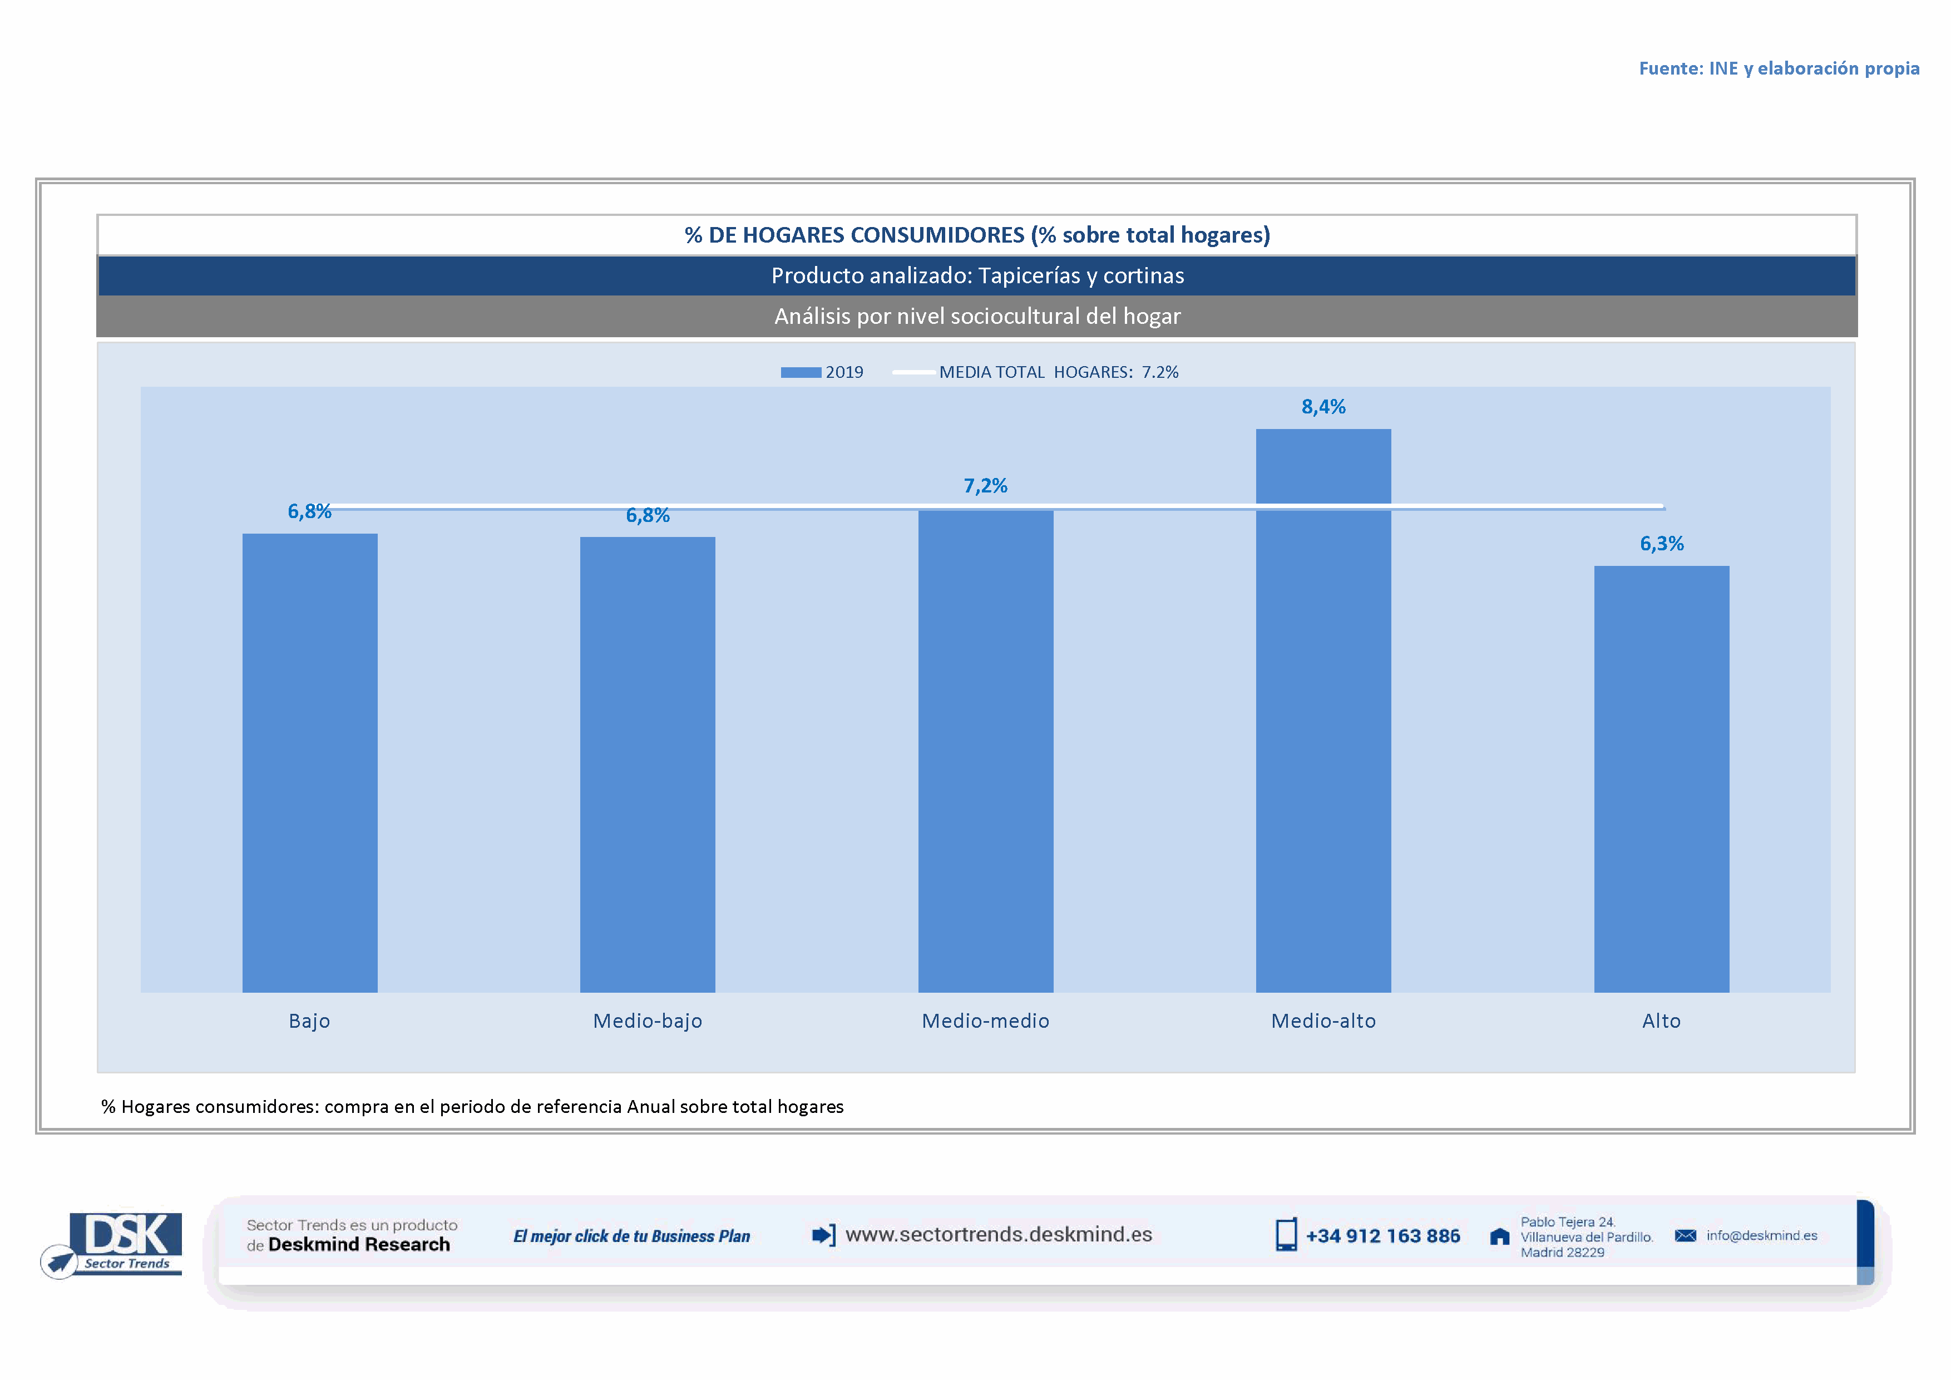Click the DSK Sector Trends logo
The height and width of the screenshot is (1380, 1951).
coord(126,1241)
